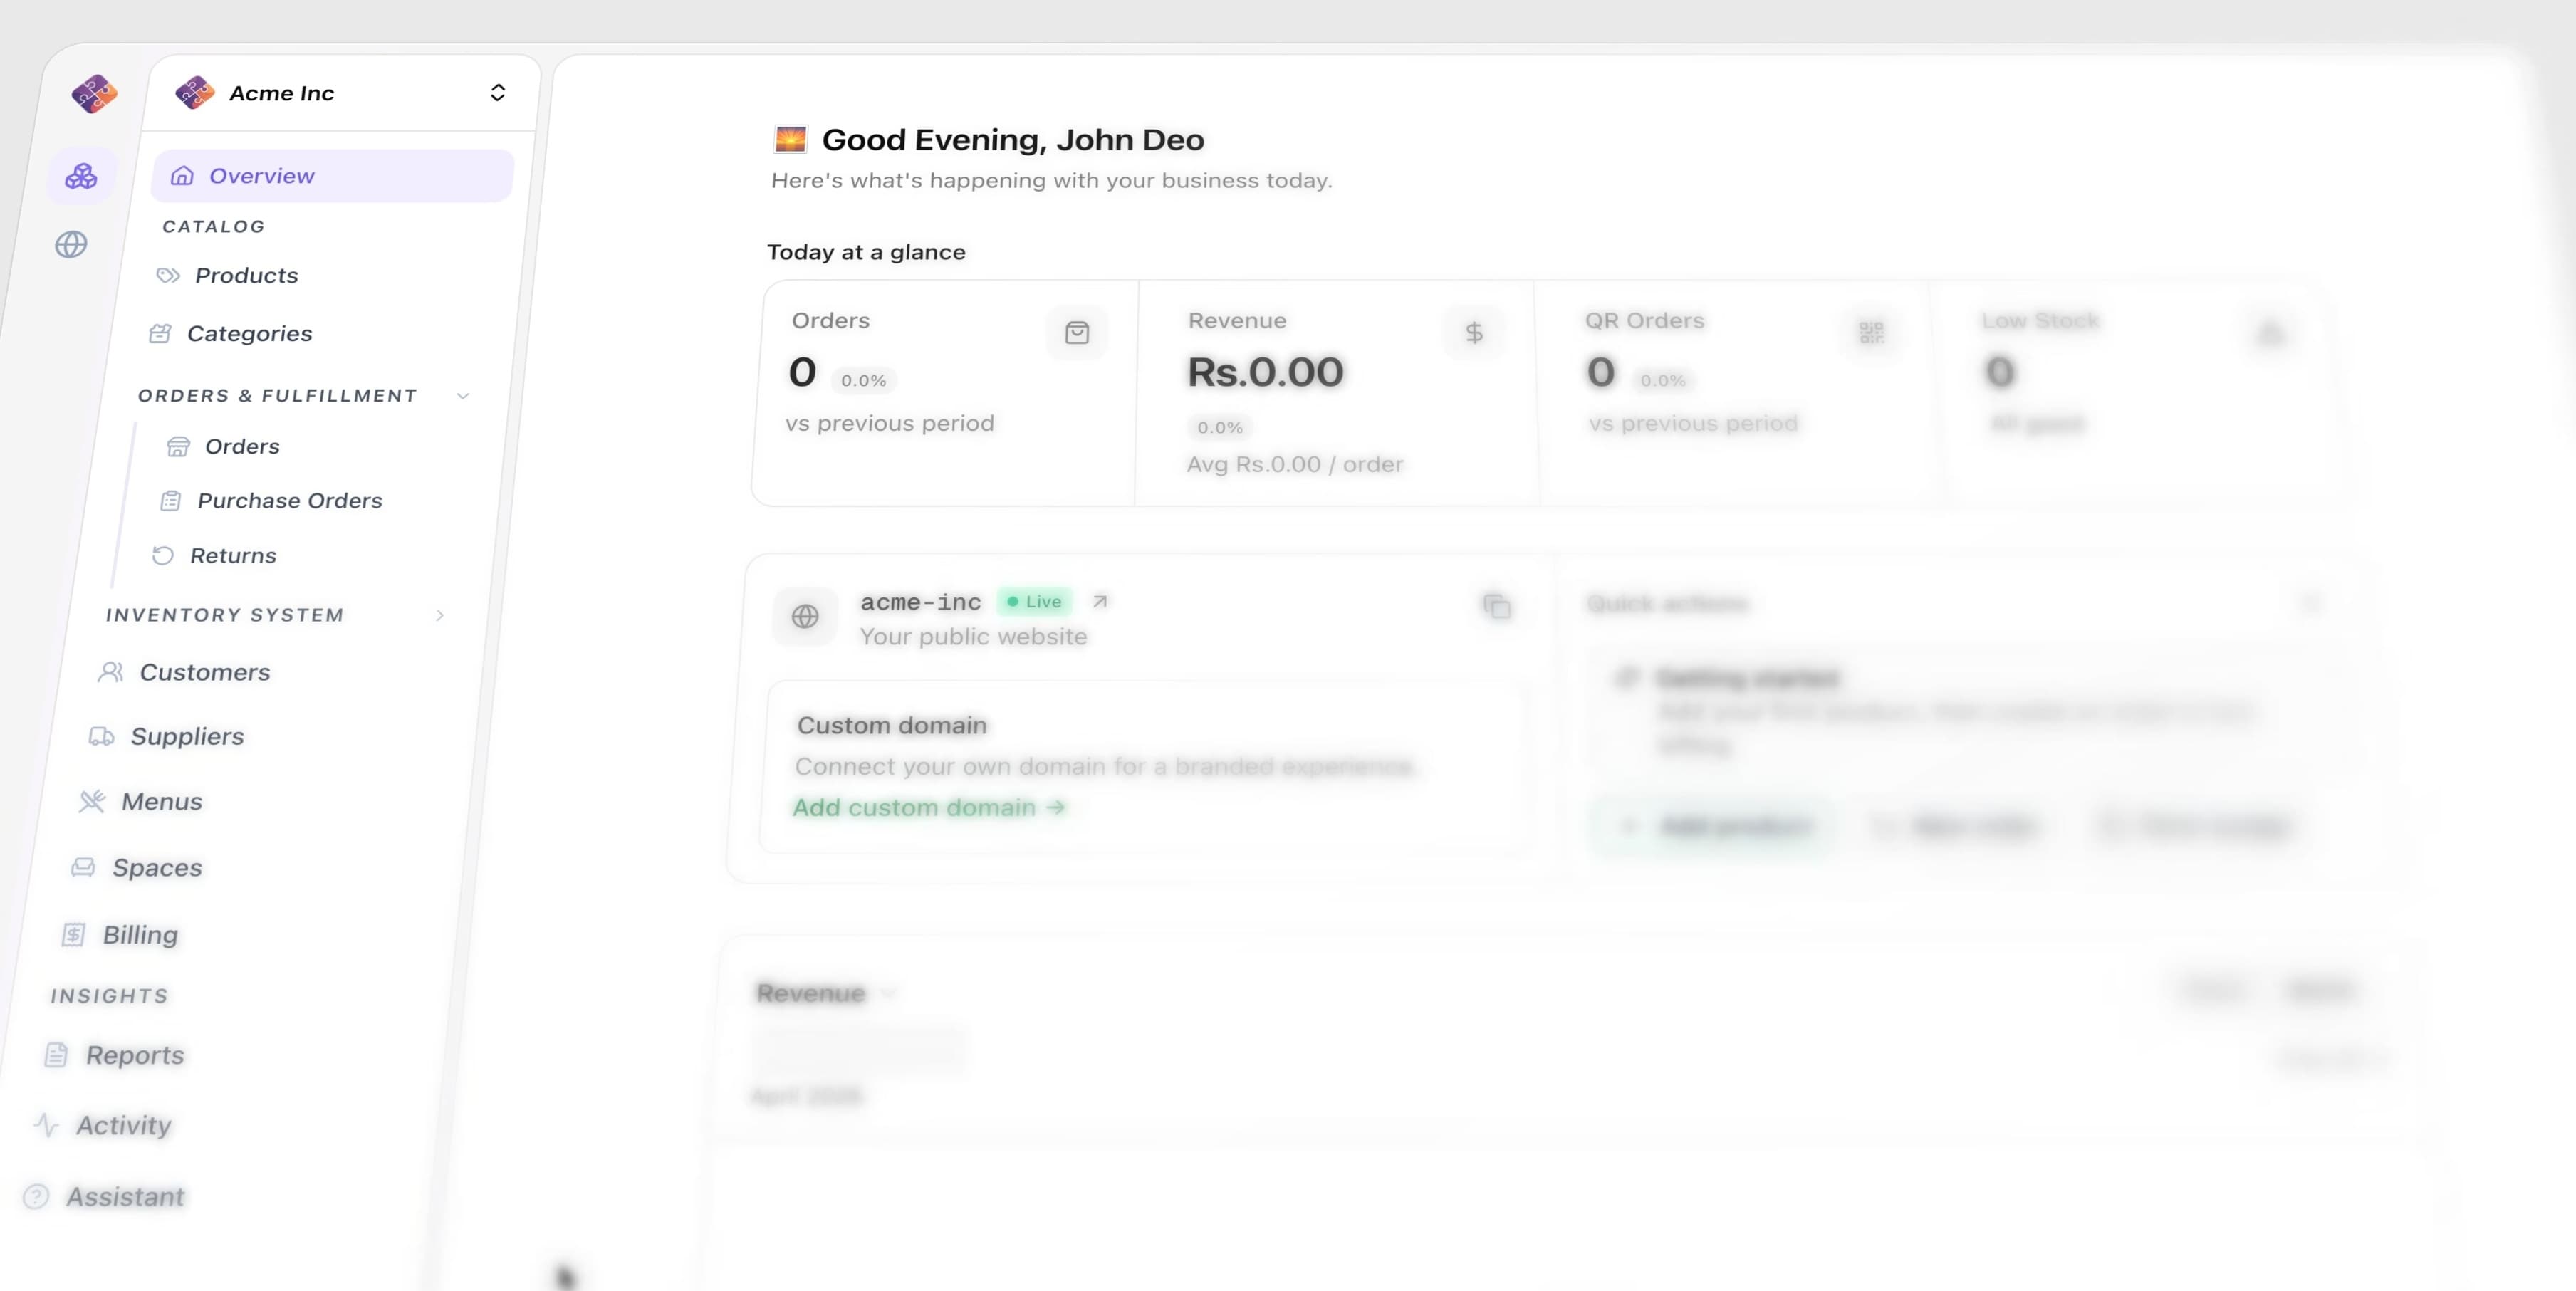Click the dollar icon on the Revenue card

(1474, 332)
